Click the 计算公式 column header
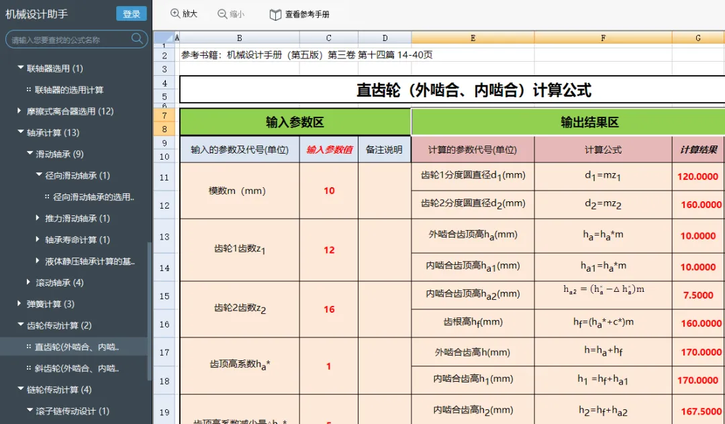This screenshot has height=424, width=725. 603,150
